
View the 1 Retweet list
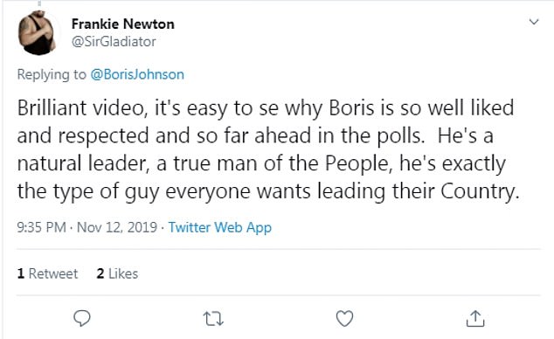point(47,273)
